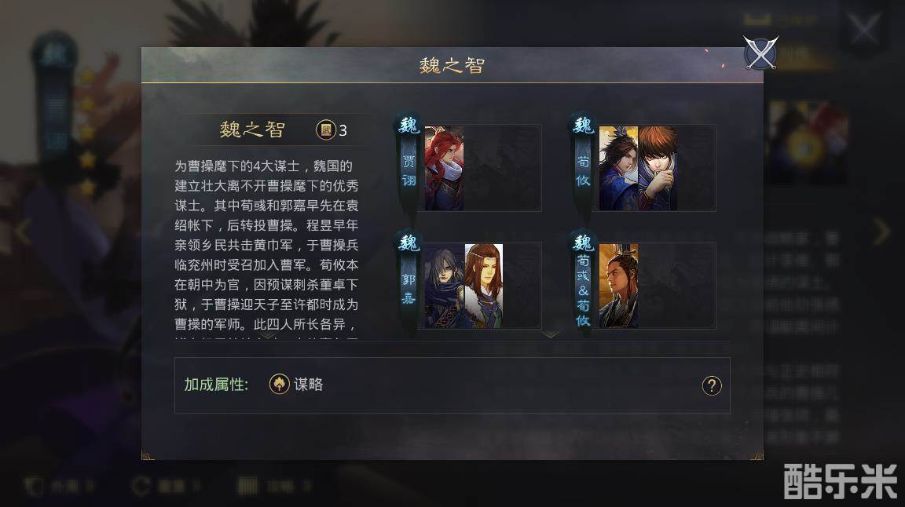Click the blue-robed portrait in 荀攸 group

click(619, 168)
